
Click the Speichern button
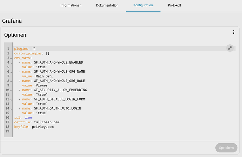(226, 148)
